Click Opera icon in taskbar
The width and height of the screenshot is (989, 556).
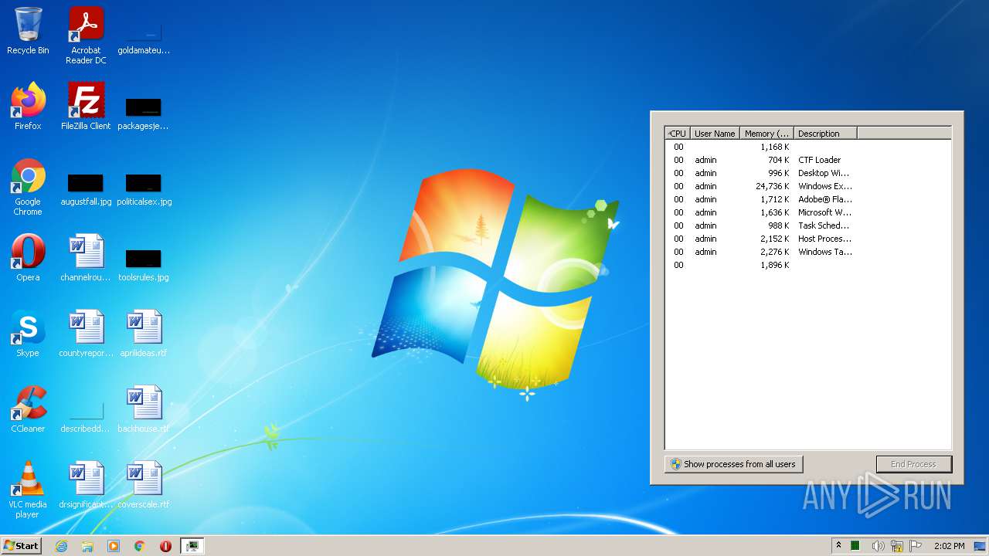point(165,546)
